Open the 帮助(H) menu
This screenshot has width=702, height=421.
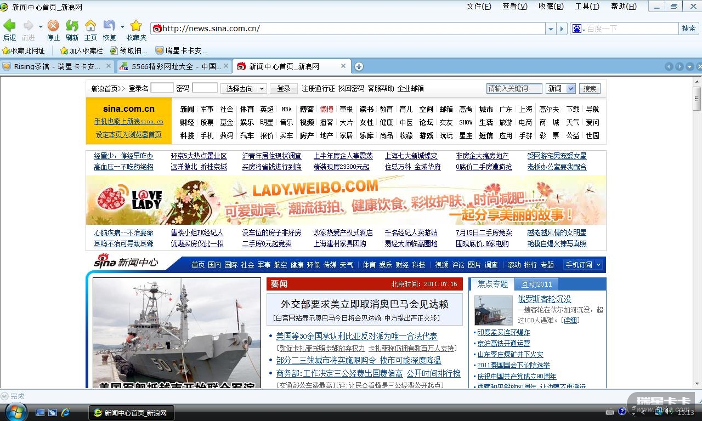(x=624, y=7)
